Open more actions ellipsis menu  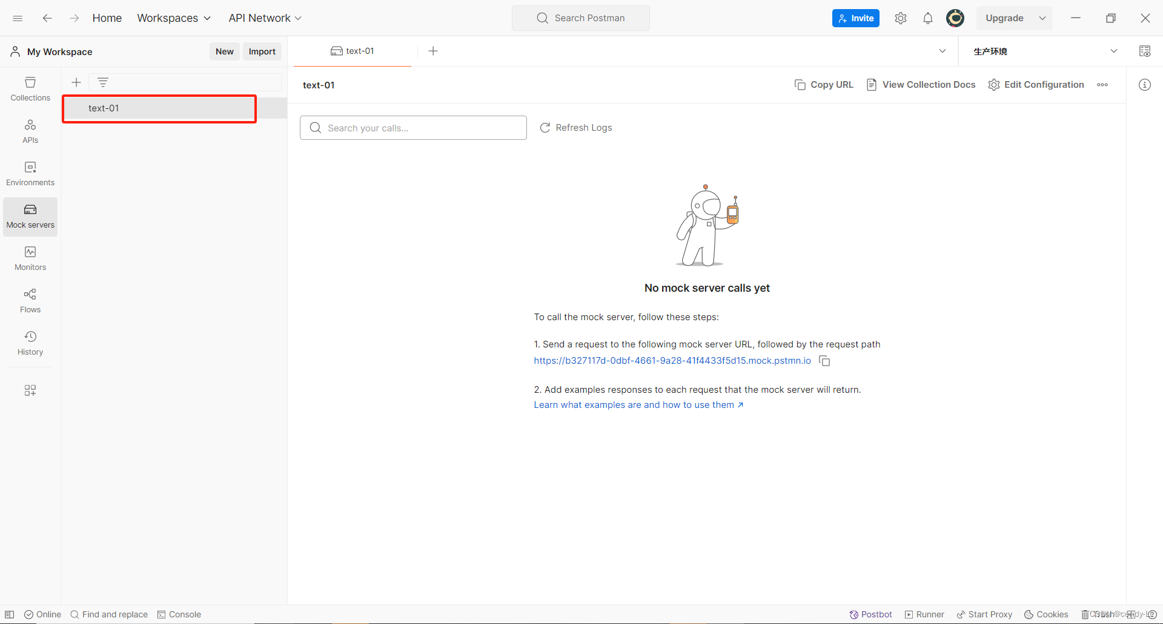[x=1102, y=85]
